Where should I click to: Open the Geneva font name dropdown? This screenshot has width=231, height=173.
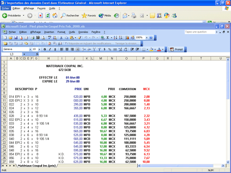(30, 49)
